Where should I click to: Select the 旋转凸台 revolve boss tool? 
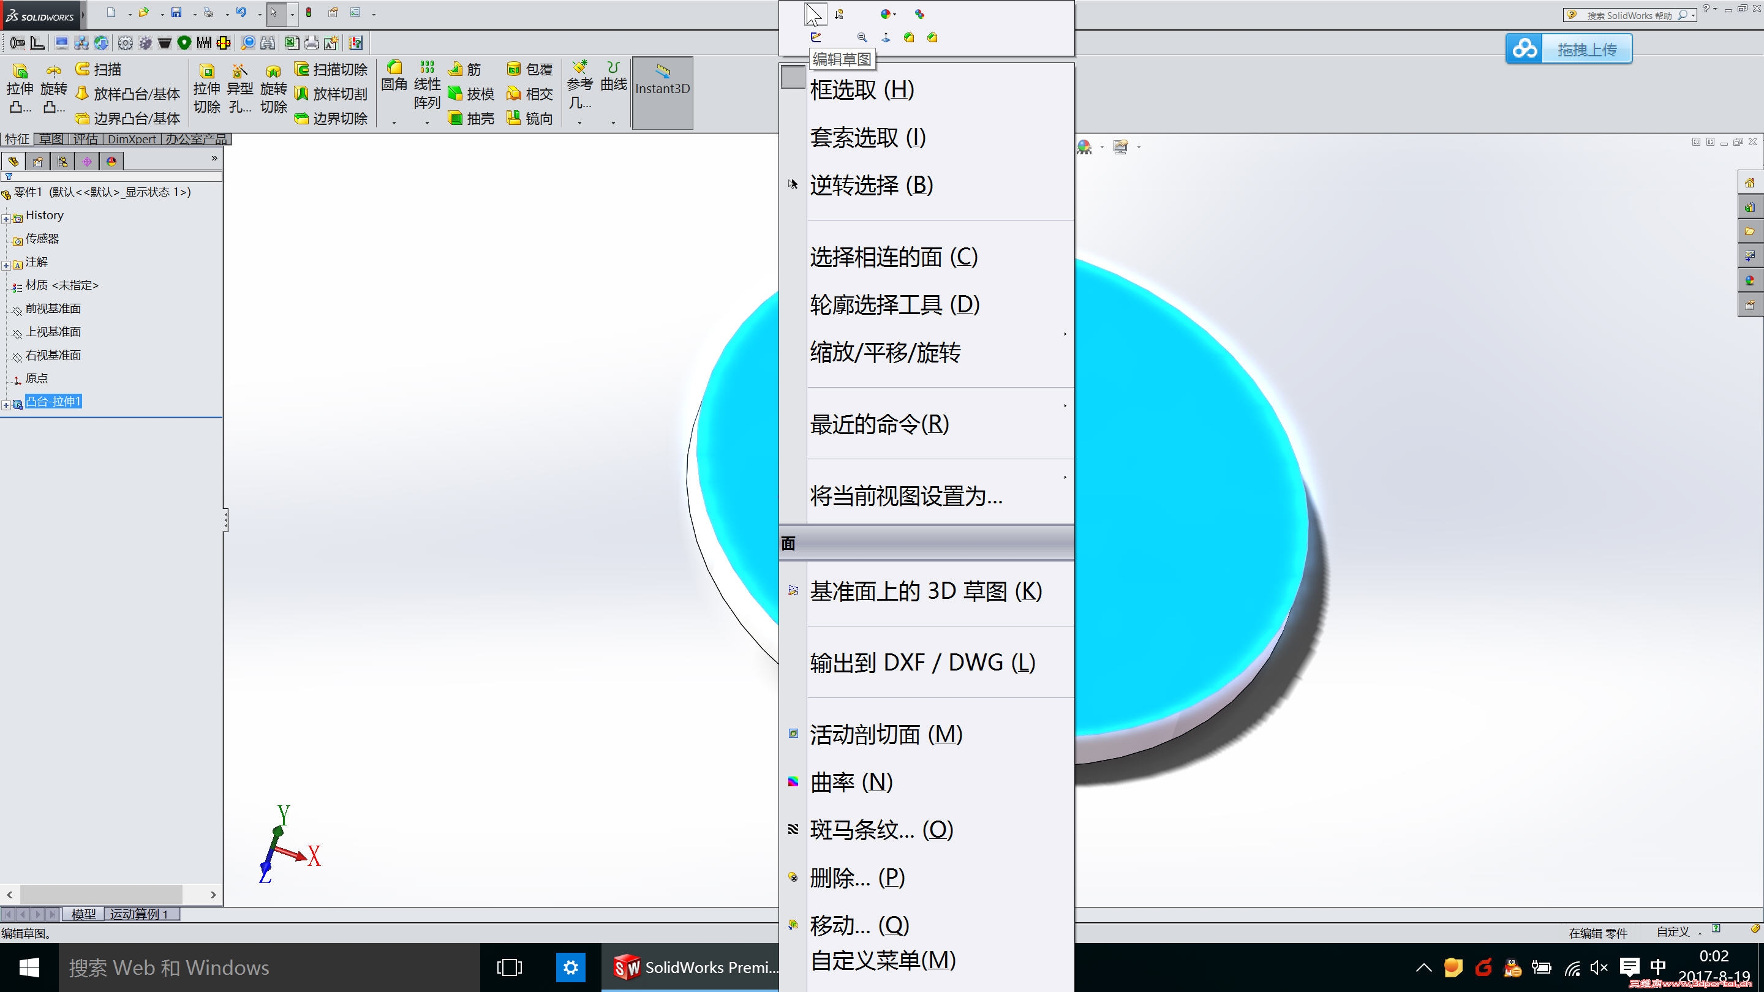(x=53, y=71)
